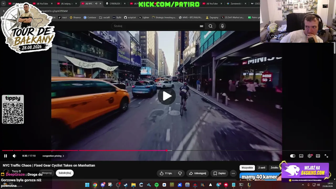Viewport: 336px width, 189px height.
Task: Click the 'Subskrybuj' button
Action: pos(65,173)
